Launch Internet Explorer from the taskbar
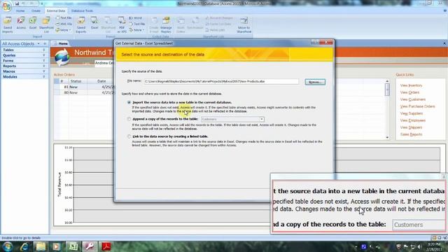The image size is (448, 252). coord(24,246)
